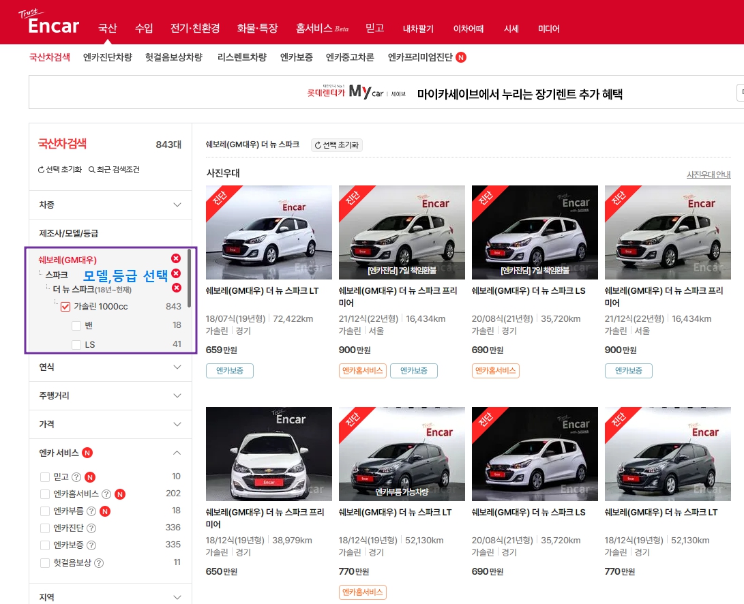Enable the 믿고 service checkbox
The image size is (744, 604).
pyautogui.click(x=45, y=477)
